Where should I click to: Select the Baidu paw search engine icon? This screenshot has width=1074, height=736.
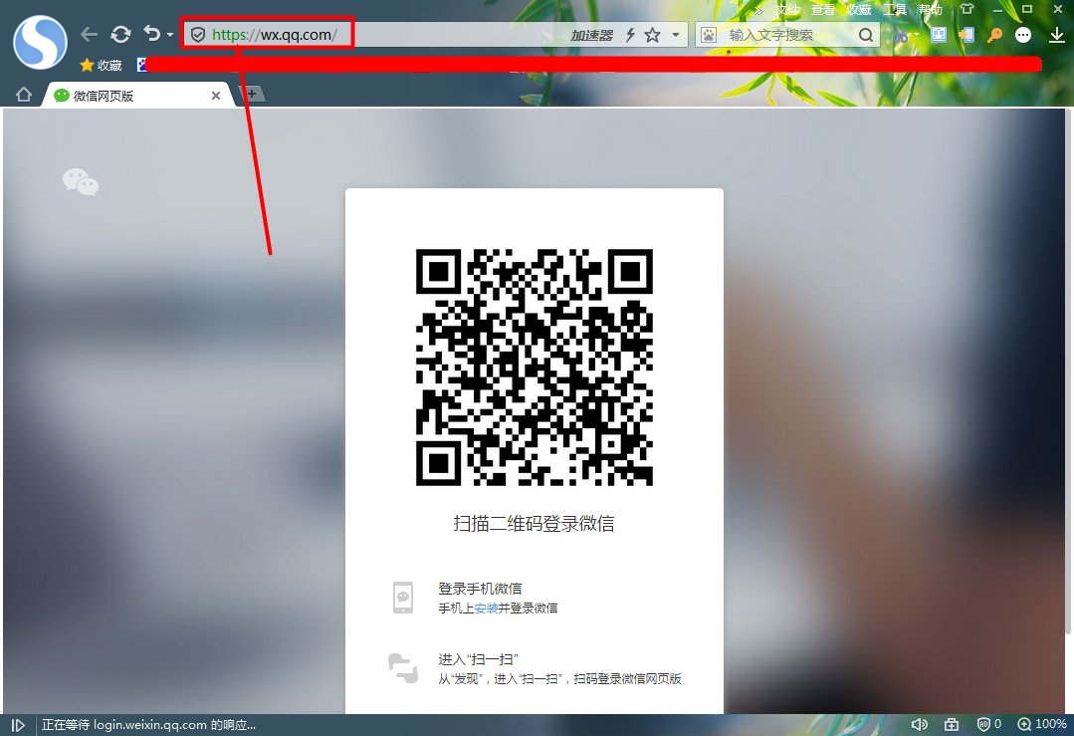coord(709,35)
